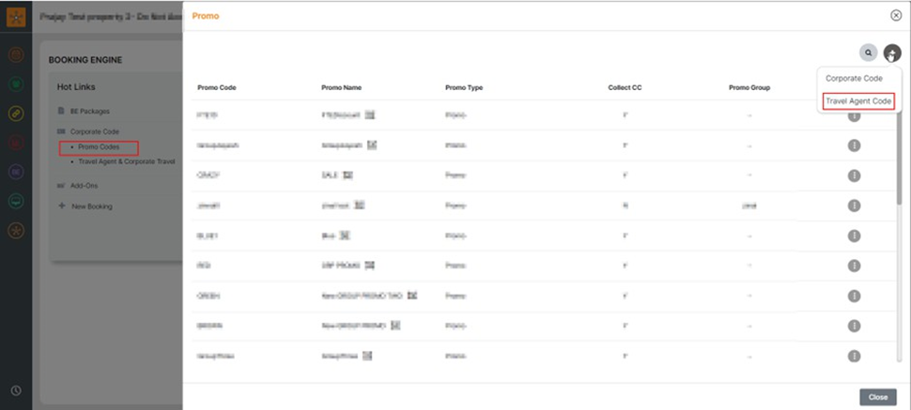Click the first circular icon in left sidebar
The width and height of the screenshot is (911, 410).
point(16,55)
